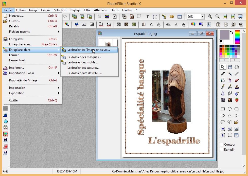Choose Le dossier des motifs
The width and height of the screenshot is (248, 176).
[x=90, y=62]
